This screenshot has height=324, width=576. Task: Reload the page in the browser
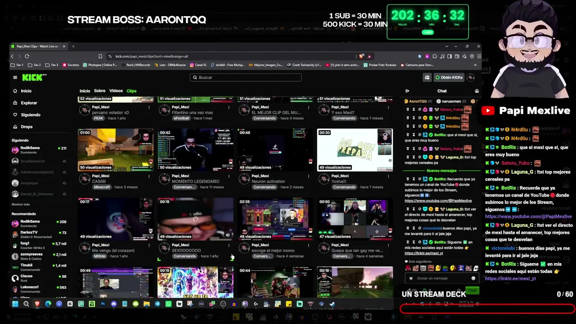tap(27, 56)
